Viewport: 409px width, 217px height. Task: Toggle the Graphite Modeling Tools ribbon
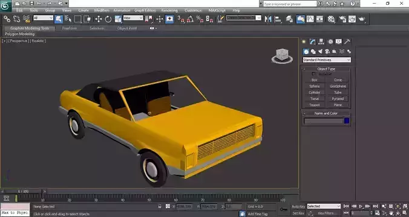(x=301, y=19)
